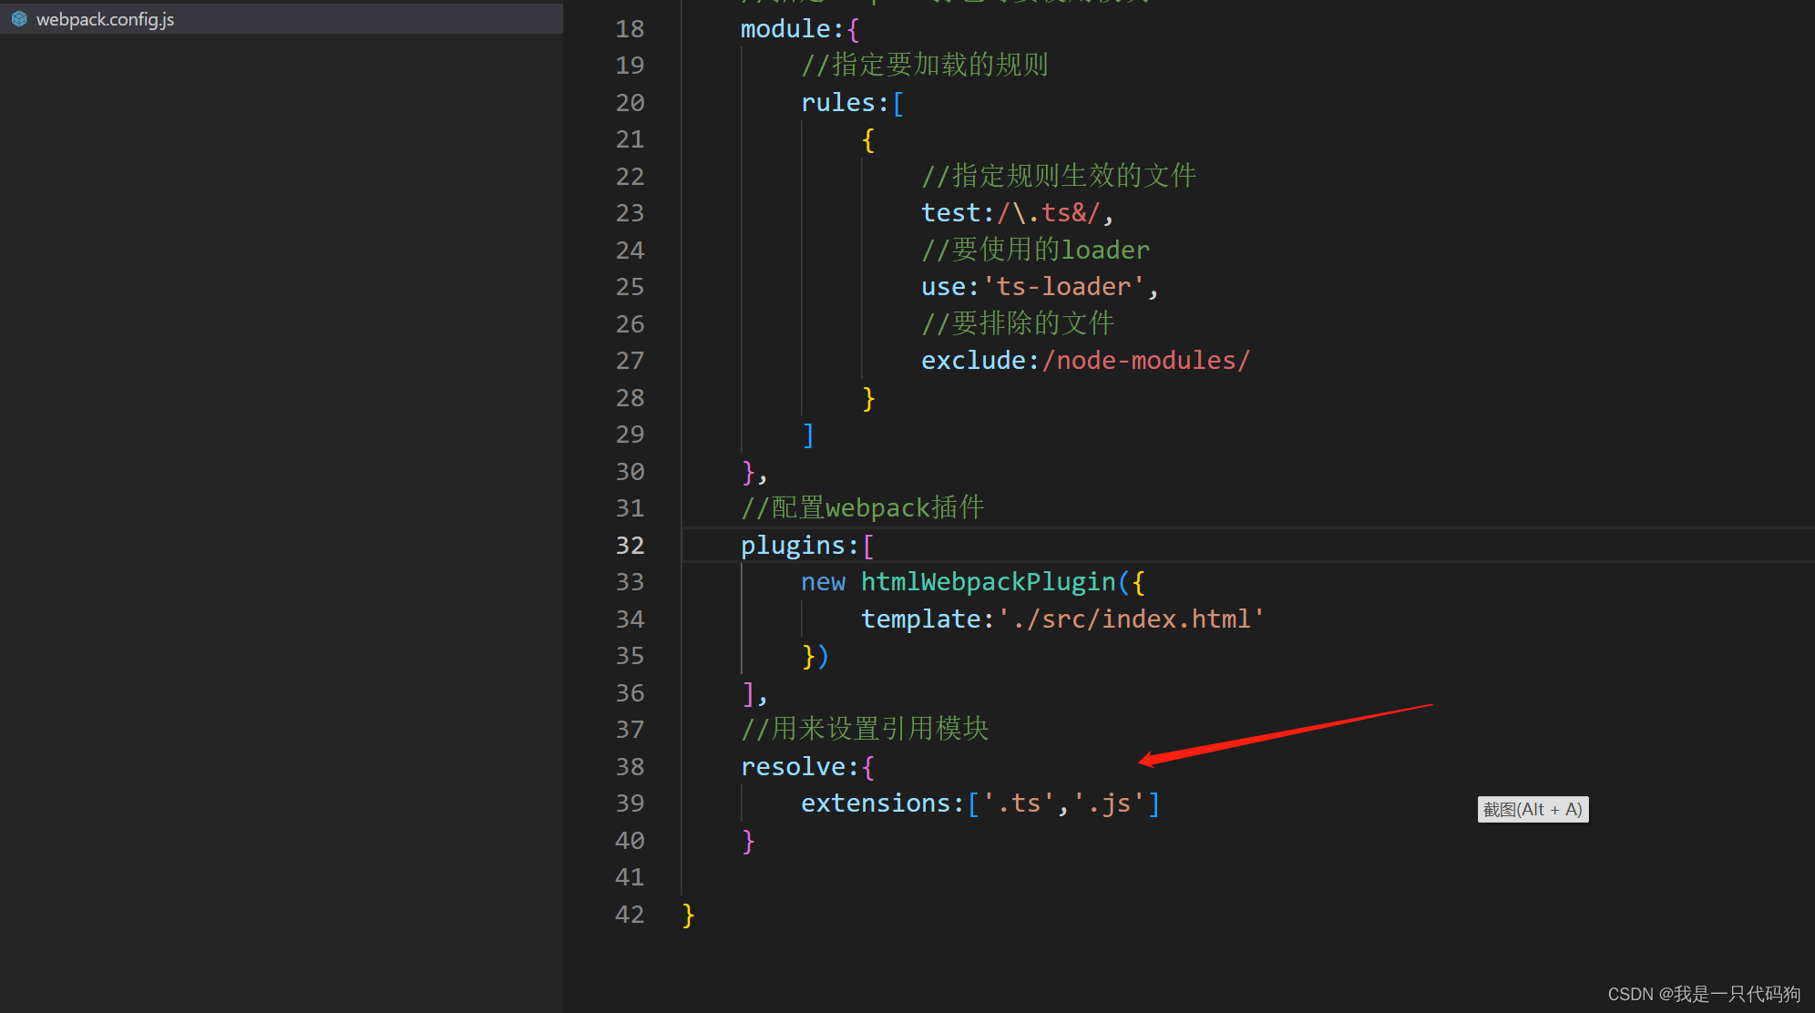Screen dimensions: 1815x1013
Task: Click the 'ts-loader' string value
Action: coord(1063,286)
